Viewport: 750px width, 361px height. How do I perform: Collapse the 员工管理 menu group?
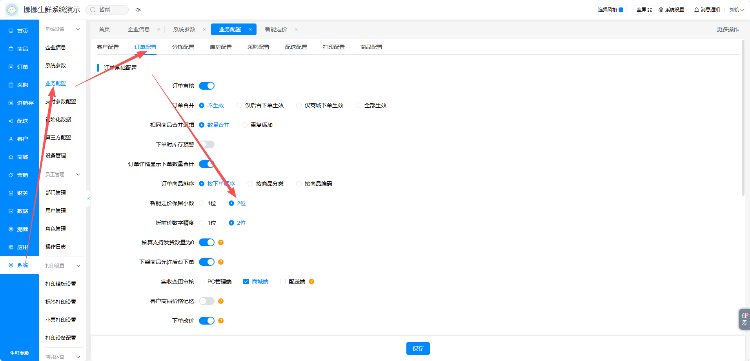click(x=78, y=175)
